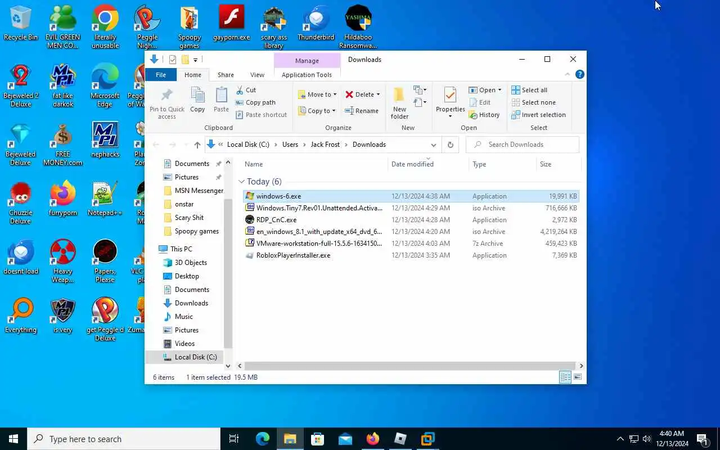The height and width of the screenshot is (450, 720).
Task: Click the horizontal scrollbar in file list
Action: click(410, 366)
